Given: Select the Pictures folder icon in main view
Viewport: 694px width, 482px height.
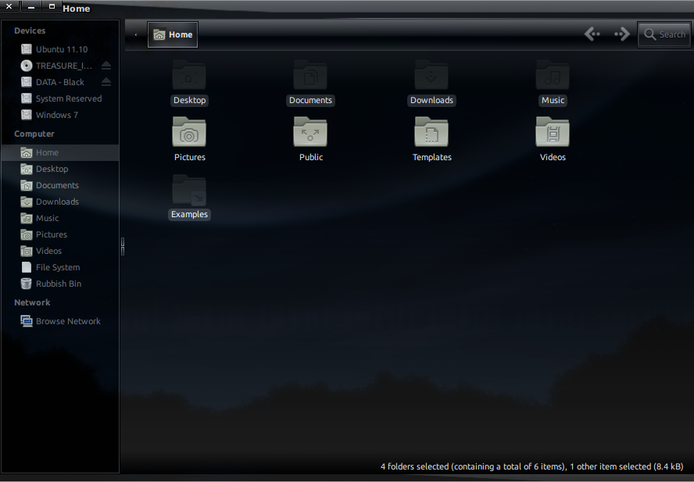Looking at the screenshot, I should click(x=189, y=132).
